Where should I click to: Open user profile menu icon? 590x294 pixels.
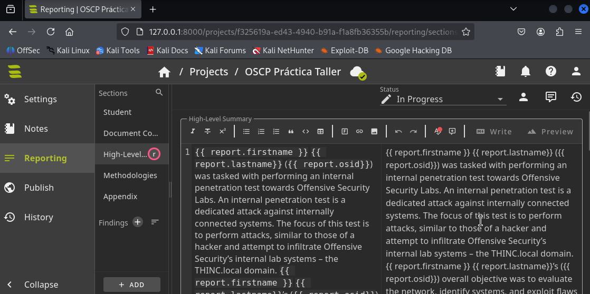click(576, 71)
